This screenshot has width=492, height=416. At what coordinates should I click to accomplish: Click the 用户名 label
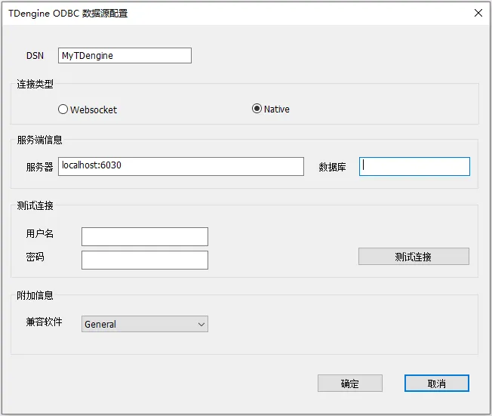pyautogui.click(x=39, y=234)
